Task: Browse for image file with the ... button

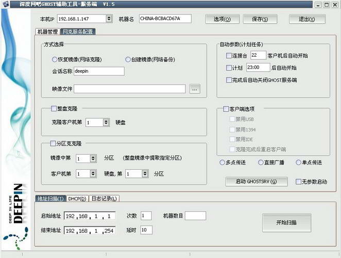Action: pyautogui.click(x=195, y=89)
